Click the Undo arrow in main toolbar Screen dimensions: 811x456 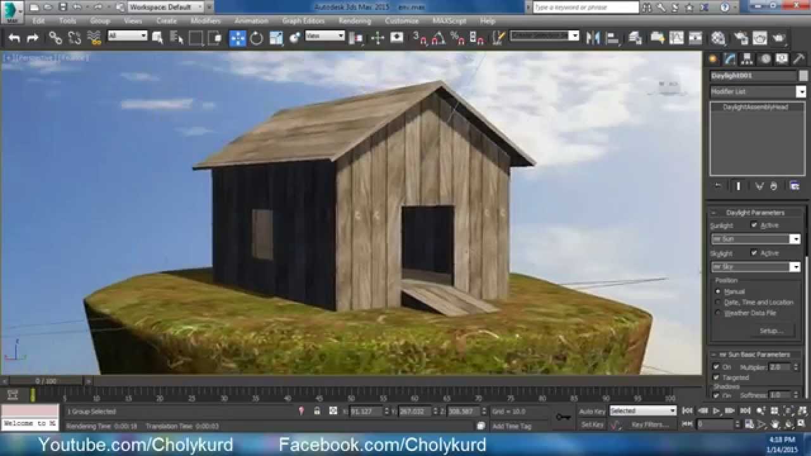pyautogui.click(x=14, y=38)
